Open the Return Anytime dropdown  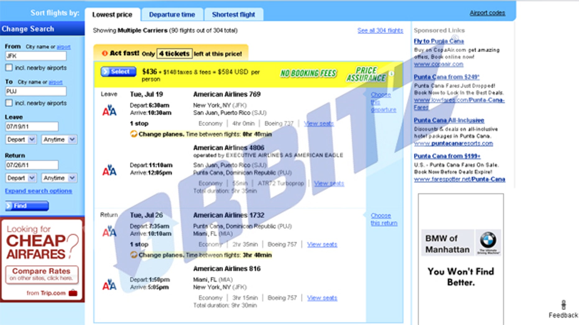[59, 178]
